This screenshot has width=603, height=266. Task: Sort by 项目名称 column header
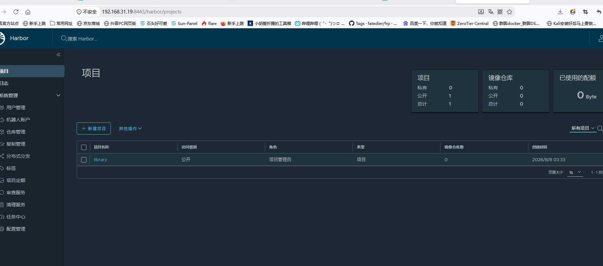[x=101, y=147]
